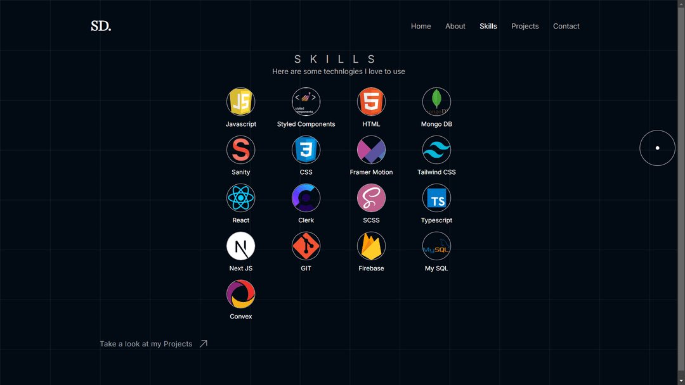
Task: Select the Styled Components icon
Action: (x=306, y=101)
